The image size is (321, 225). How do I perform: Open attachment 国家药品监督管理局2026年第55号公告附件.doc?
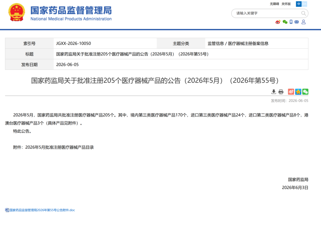(x=42, y=210)
